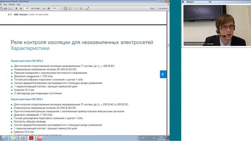
Task: Click the 'Ширина 22,5 мм' line under CM-IWS.2
Action: 24,90
